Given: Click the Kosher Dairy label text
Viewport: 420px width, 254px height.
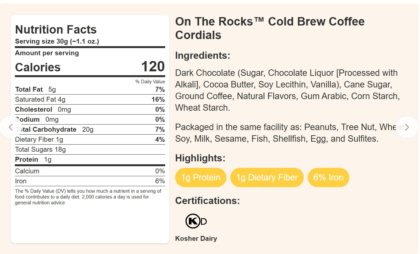Looking at the screenshot, I should tap(196, 239).
